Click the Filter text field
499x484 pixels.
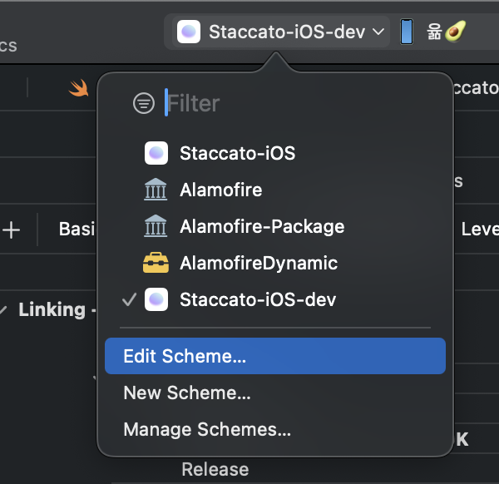tap(249, 103)
